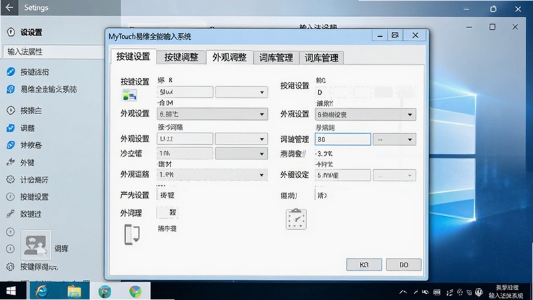The width and height of the screenshot is (533, 300).
Task: Select the 按键设置 sidebar entry icon
Action: (x=11, y=197)
